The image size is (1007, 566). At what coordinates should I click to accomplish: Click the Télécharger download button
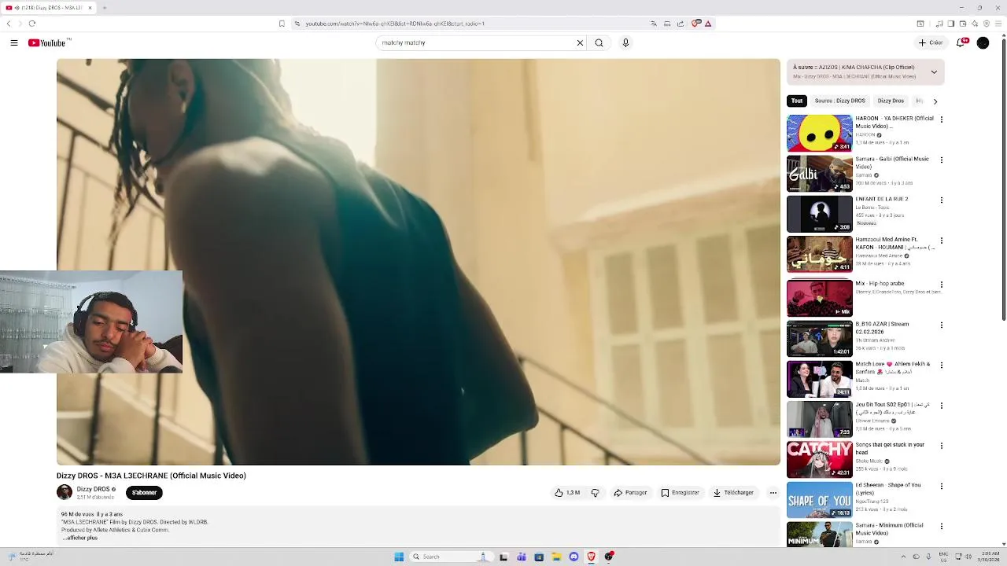click(x=733, y=493)
